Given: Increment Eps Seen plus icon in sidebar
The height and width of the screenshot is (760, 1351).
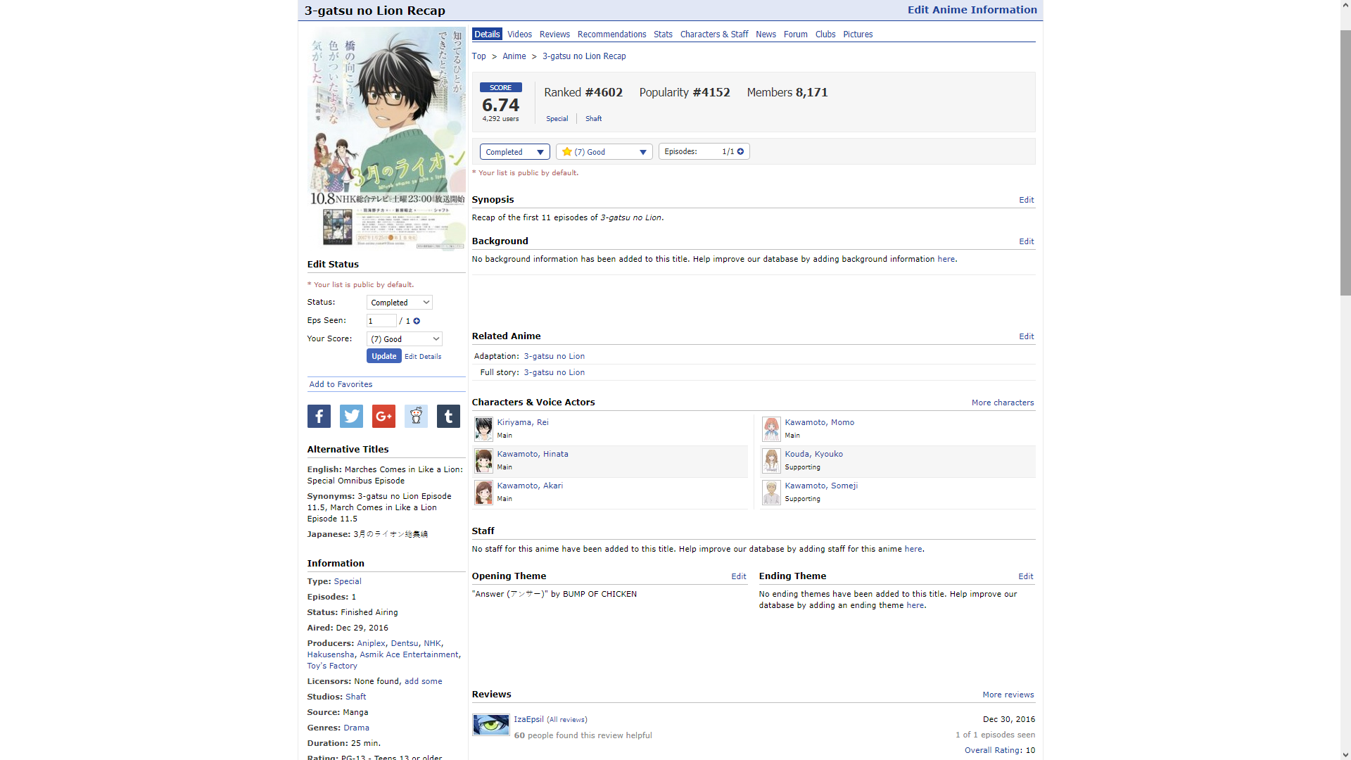Looking at the screenshot, I should [x=417, y=321].
